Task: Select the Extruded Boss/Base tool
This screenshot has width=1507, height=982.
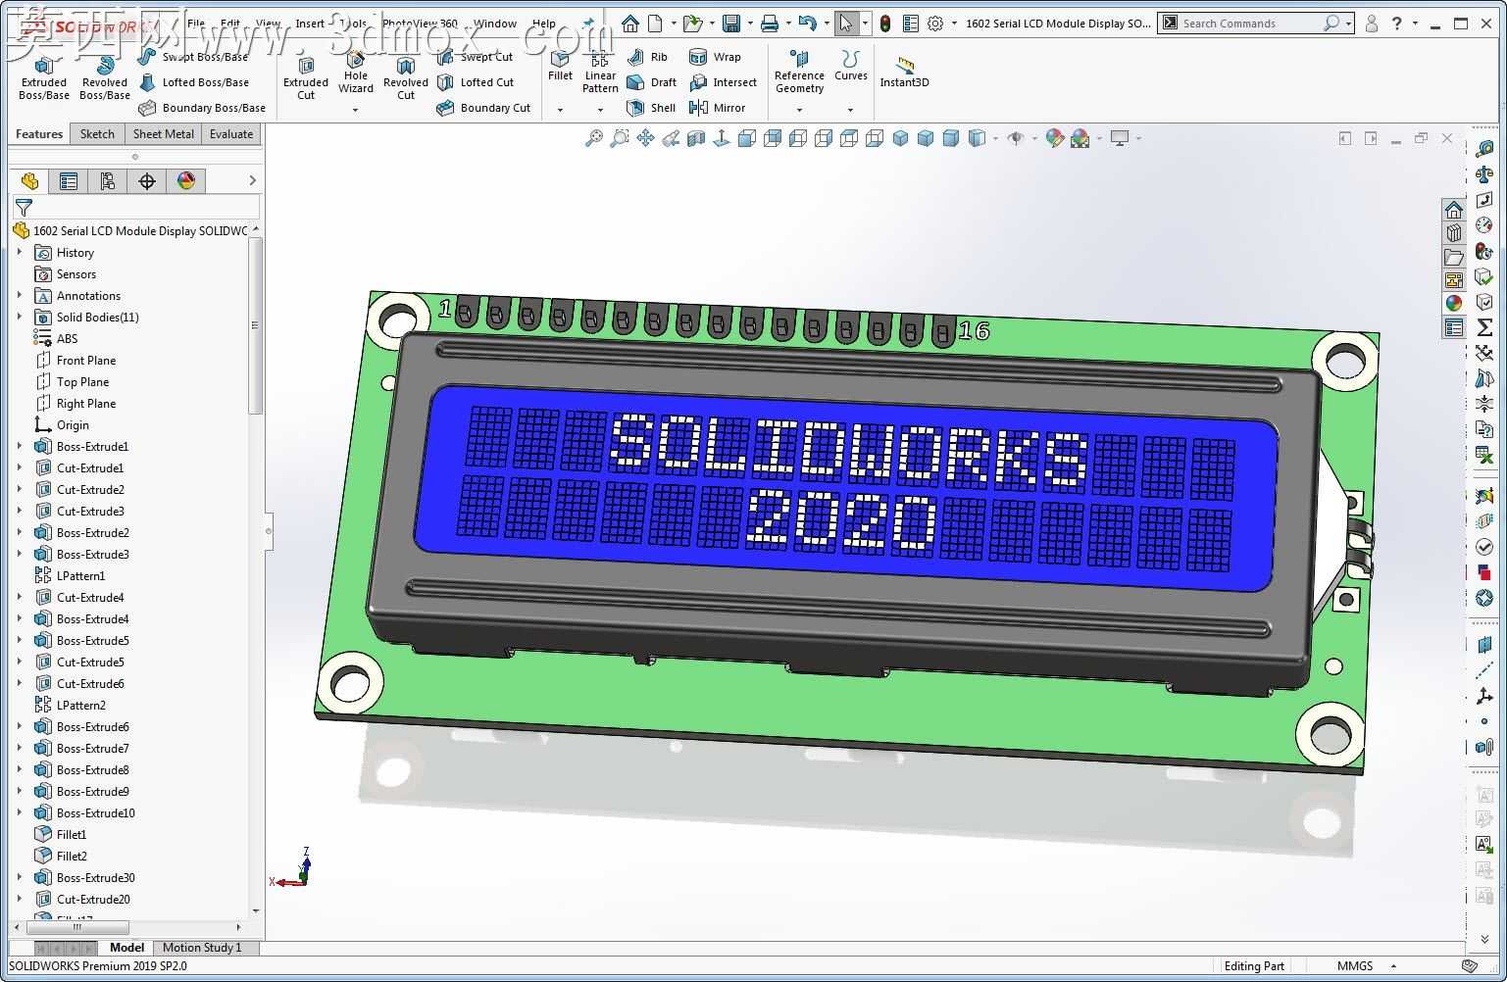Action: (44, 76)
